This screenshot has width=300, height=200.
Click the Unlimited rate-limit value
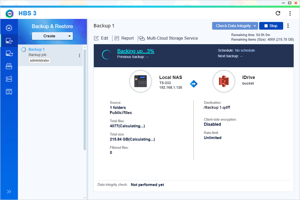[x=213, y=138]
